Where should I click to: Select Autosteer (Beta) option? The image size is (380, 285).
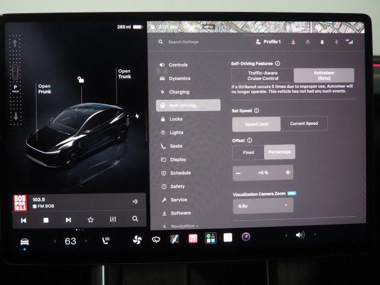(x=324, y=75)
